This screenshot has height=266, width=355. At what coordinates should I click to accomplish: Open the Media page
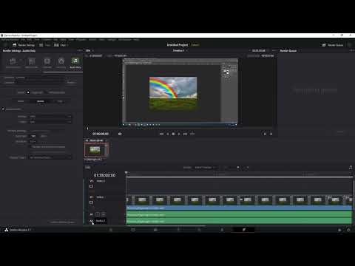point(111,230)
